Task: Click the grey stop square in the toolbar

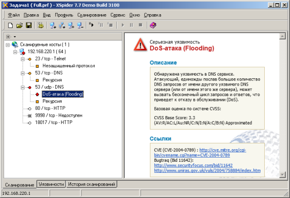Action: coord(141,25)
